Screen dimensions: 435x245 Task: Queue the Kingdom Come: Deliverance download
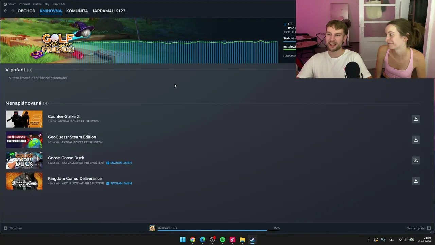[415, 181]
